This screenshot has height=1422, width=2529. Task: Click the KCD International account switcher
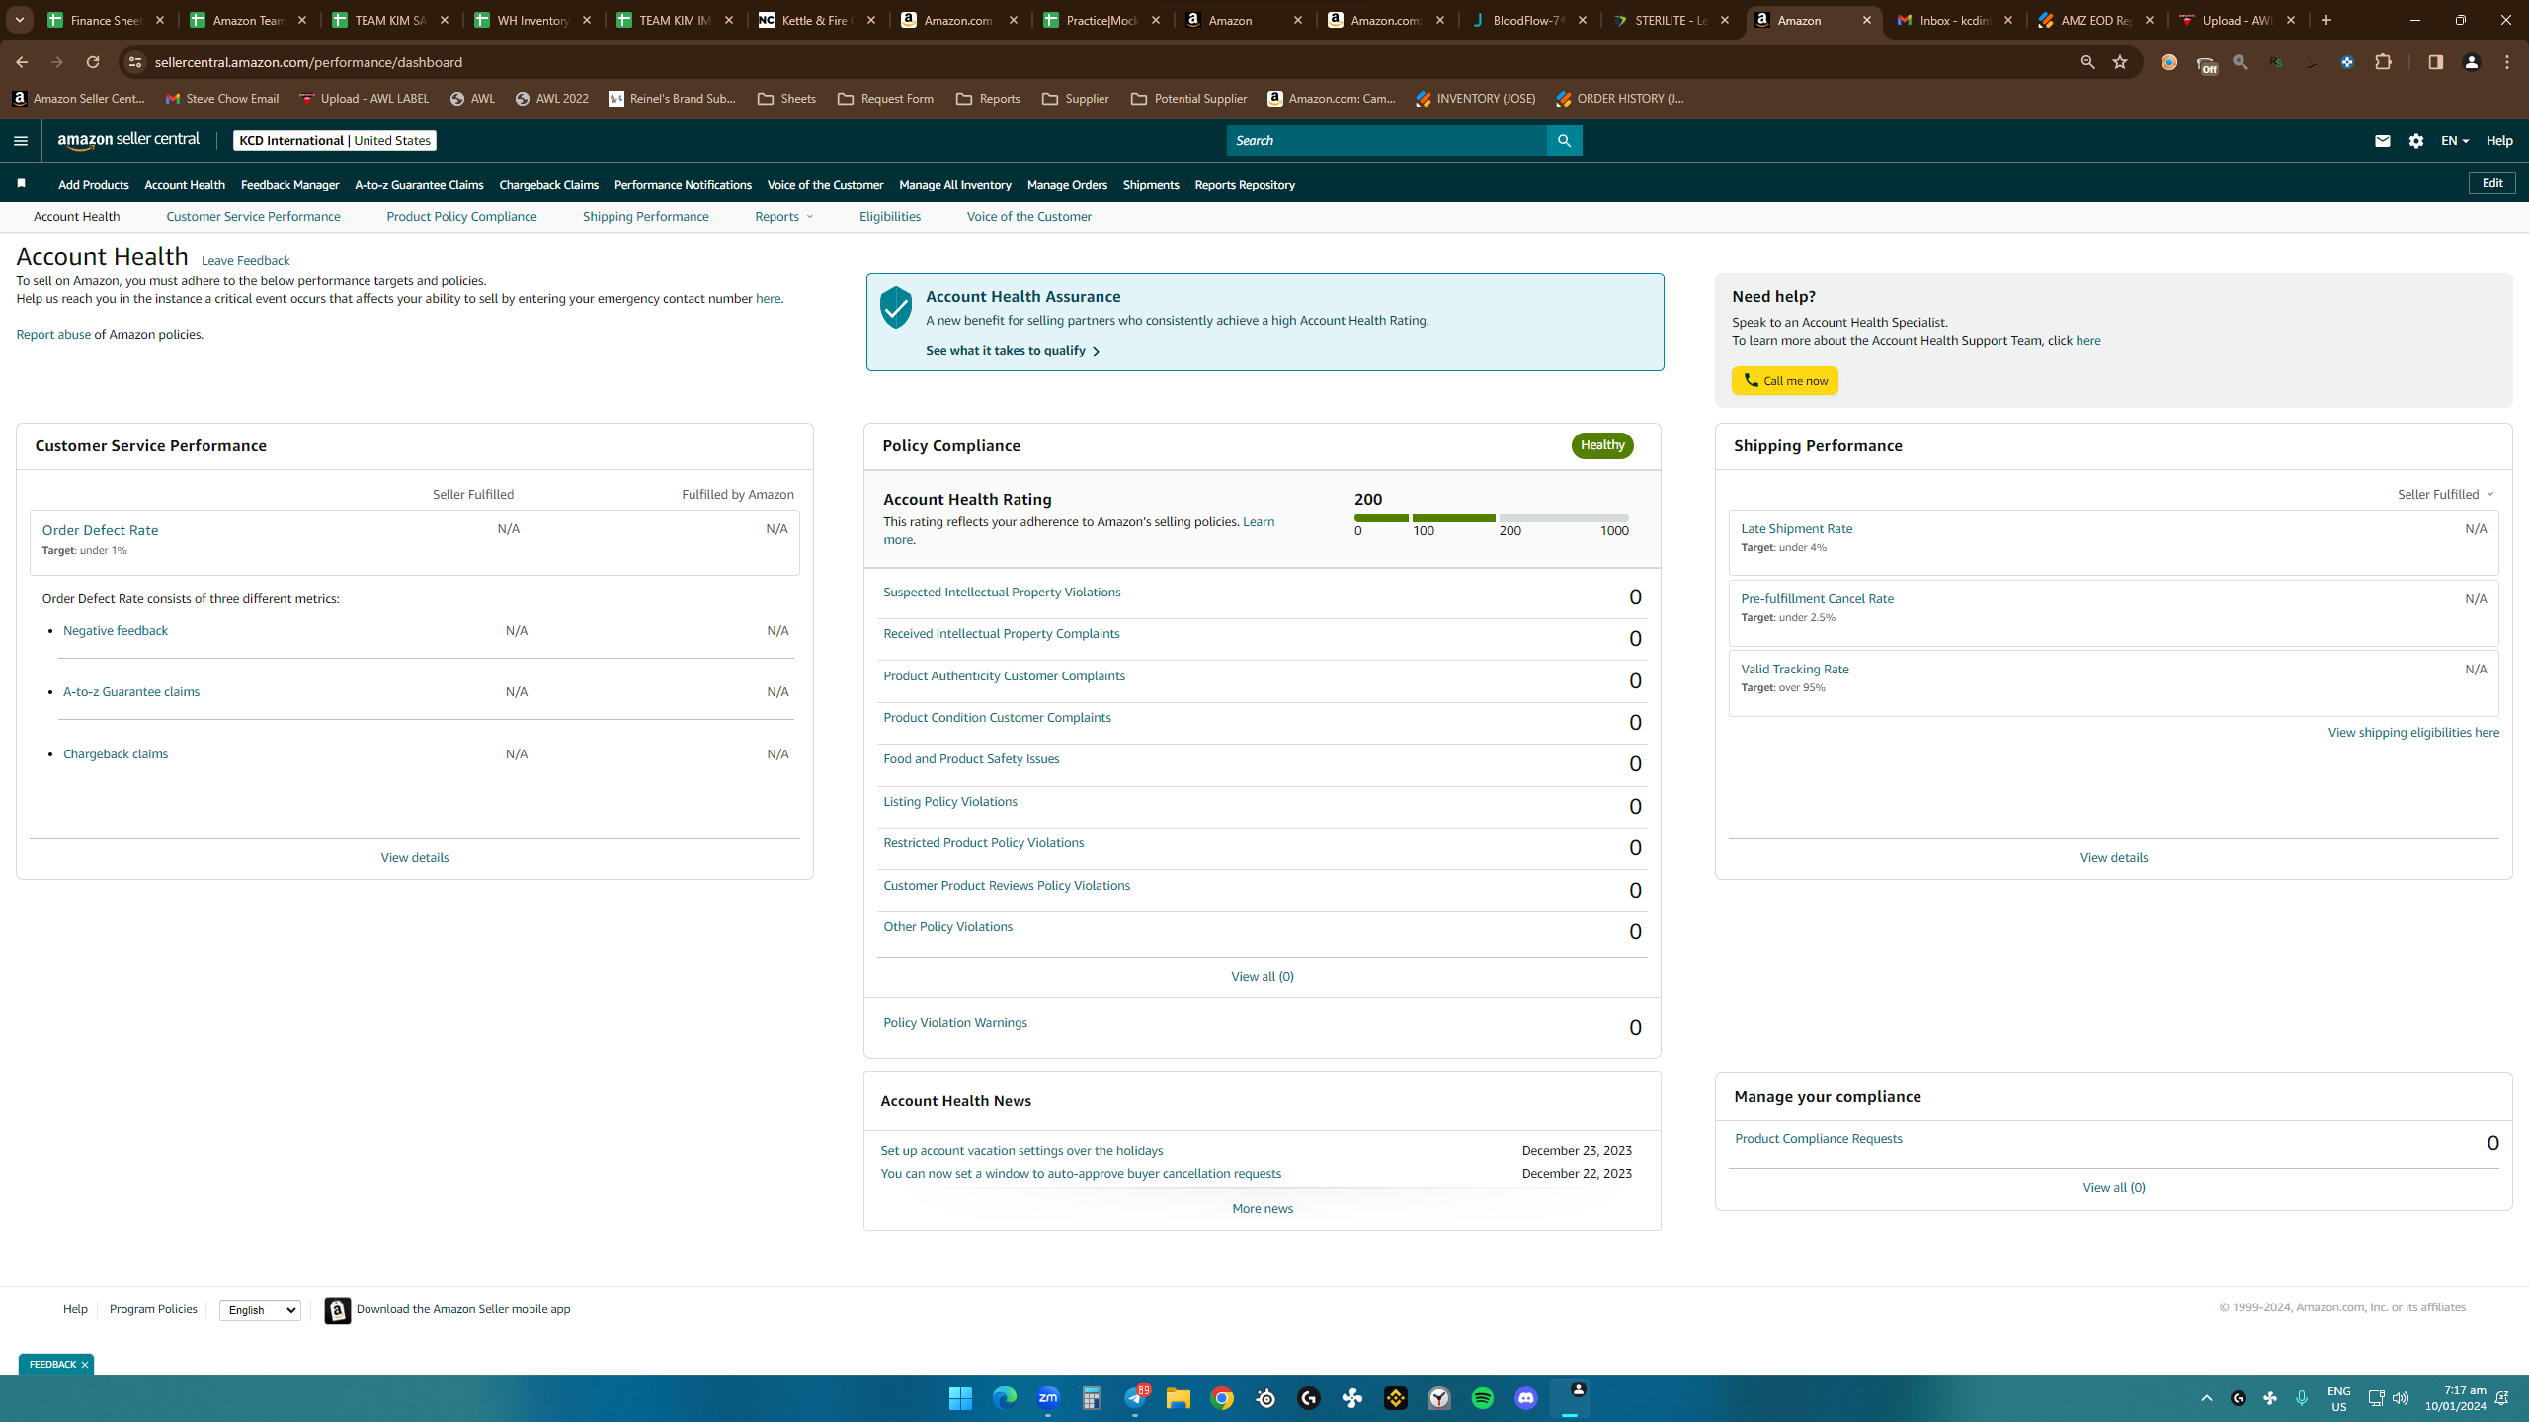click(335, 140)
